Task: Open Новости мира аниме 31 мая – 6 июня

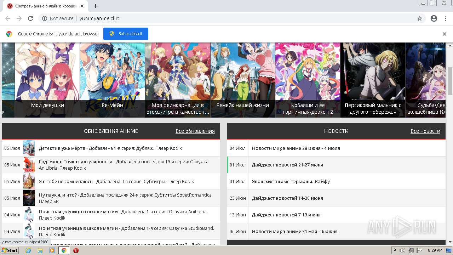Action: click(295, 231)
